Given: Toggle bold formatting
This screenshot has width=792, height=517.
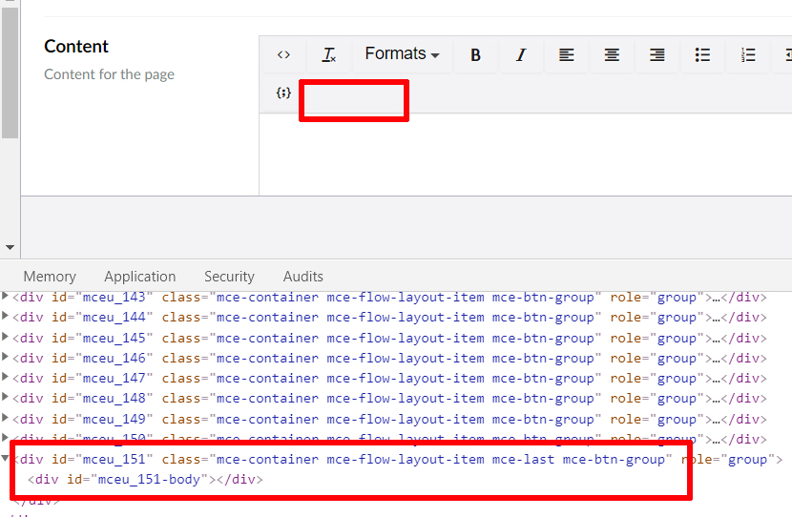Looking at the screenshot, I should [x=475, y=54].
